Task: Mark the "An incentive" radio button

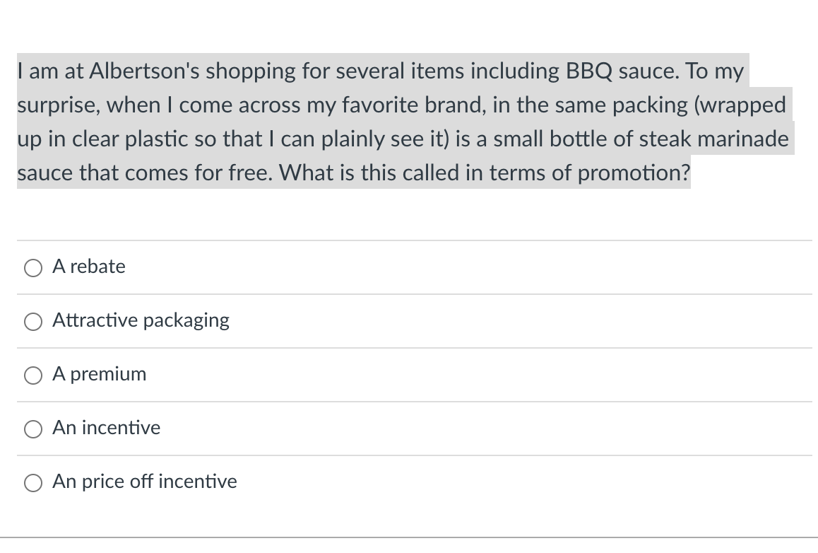Action: coord(33,429)
